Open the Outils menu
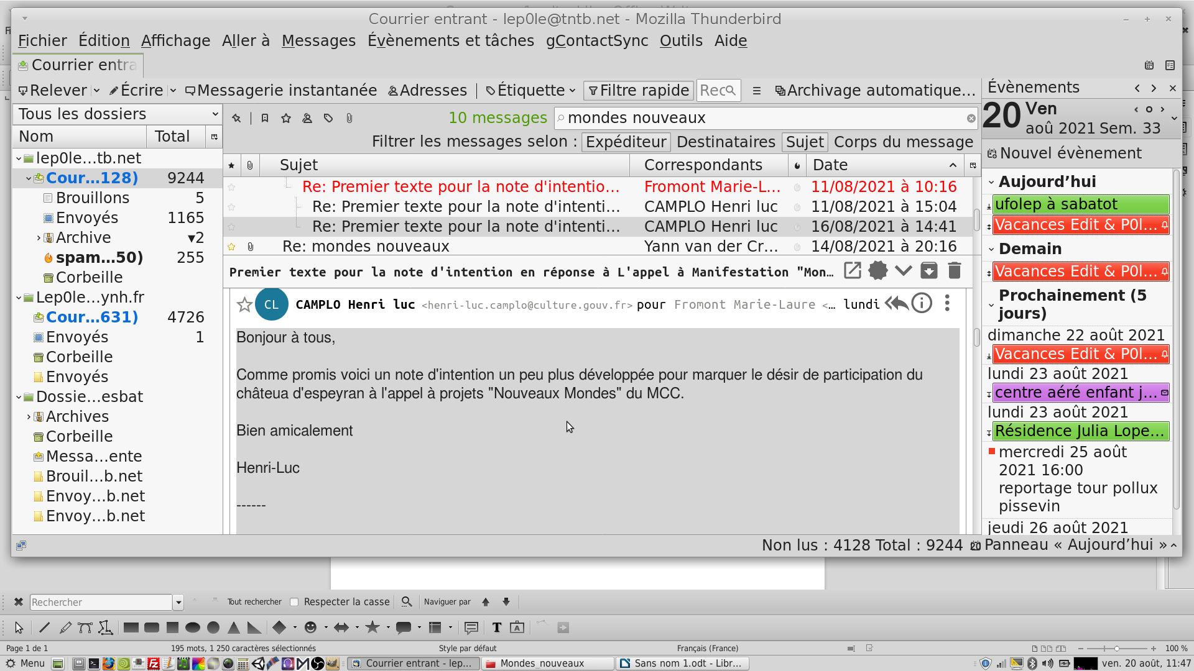The height and width of the screenshot is (671, 1194). pos(681,41)
